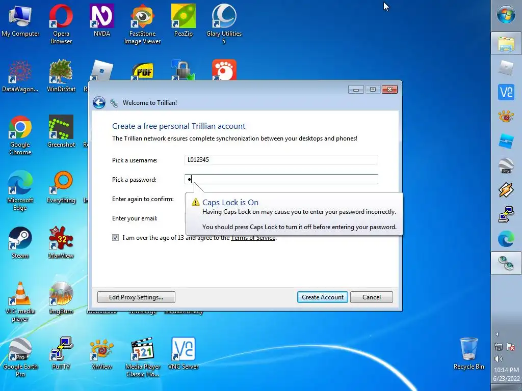This screenshot has width=522, height=391.
Task: Launch Media Player Classic shortcut
Action: pos(142,357)
